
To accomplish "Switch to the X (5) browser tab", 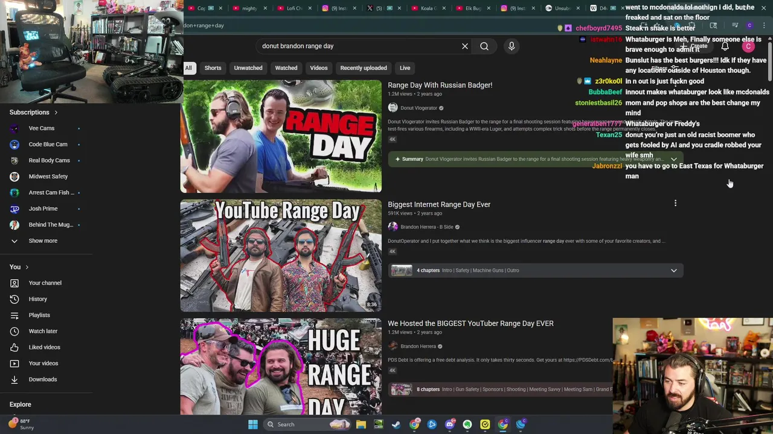I will pos(382,8).
